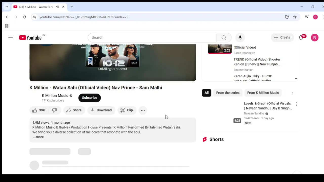Image resolution: width=324 pixels, height=182 pixels.
Task: Download the video
Action: click(x=101, y=110)
